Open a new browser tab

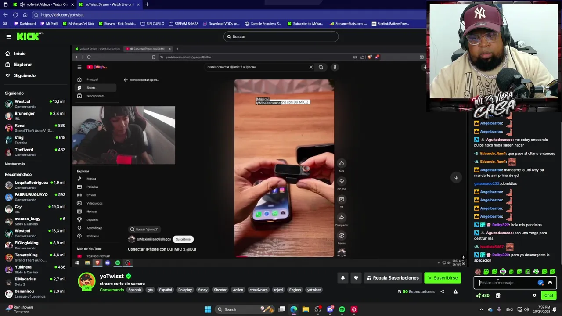[147, 4]
